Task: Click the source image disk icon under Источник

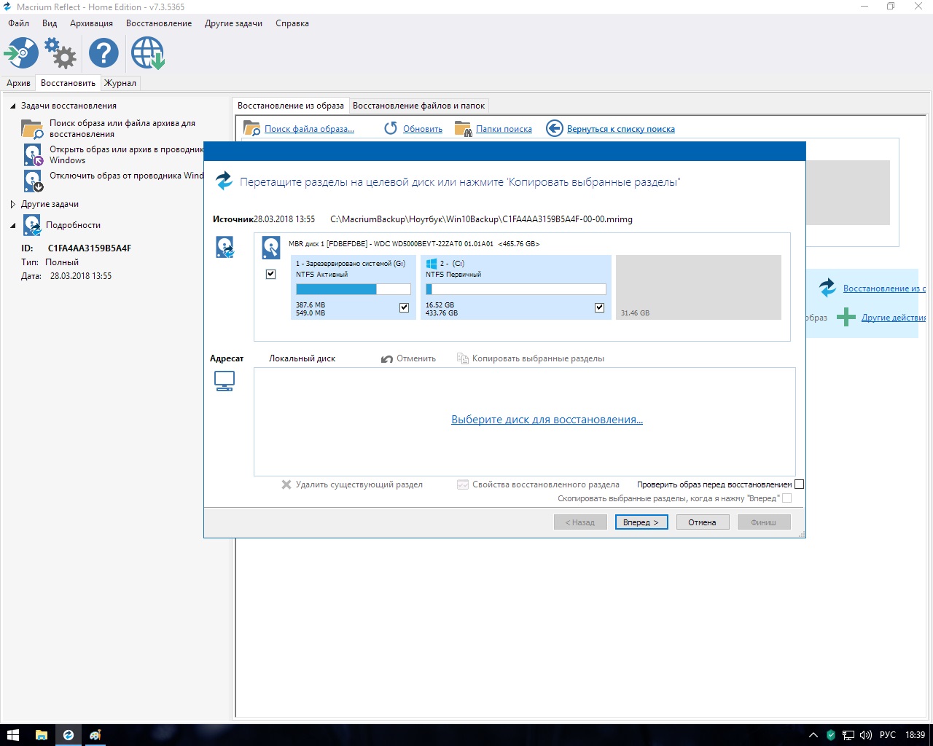Action: point(225,248)
